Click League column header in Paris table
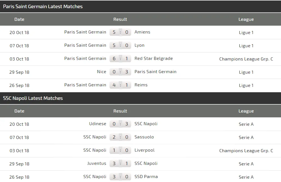 246,19
